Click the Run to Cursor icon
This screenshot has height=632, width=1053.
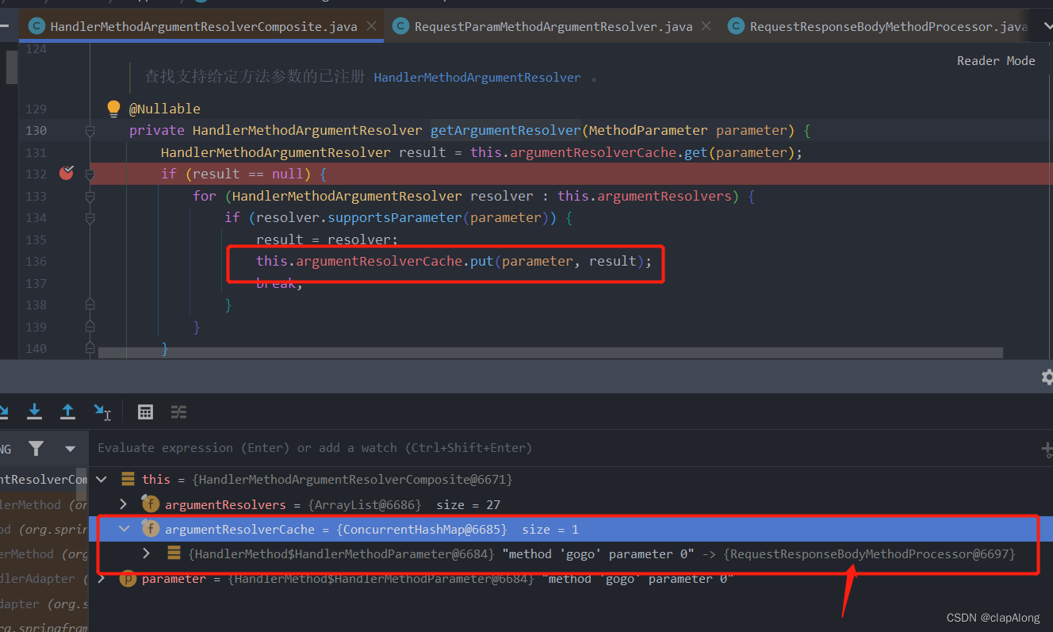102,411
